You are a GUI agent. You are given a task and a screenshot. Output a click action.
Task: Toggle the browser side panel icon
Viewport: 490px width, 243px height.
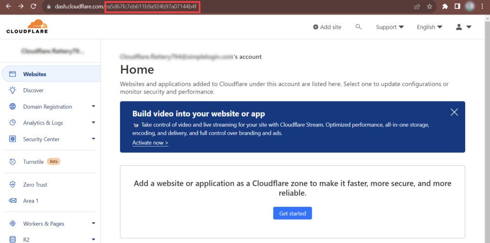[457, 7]
